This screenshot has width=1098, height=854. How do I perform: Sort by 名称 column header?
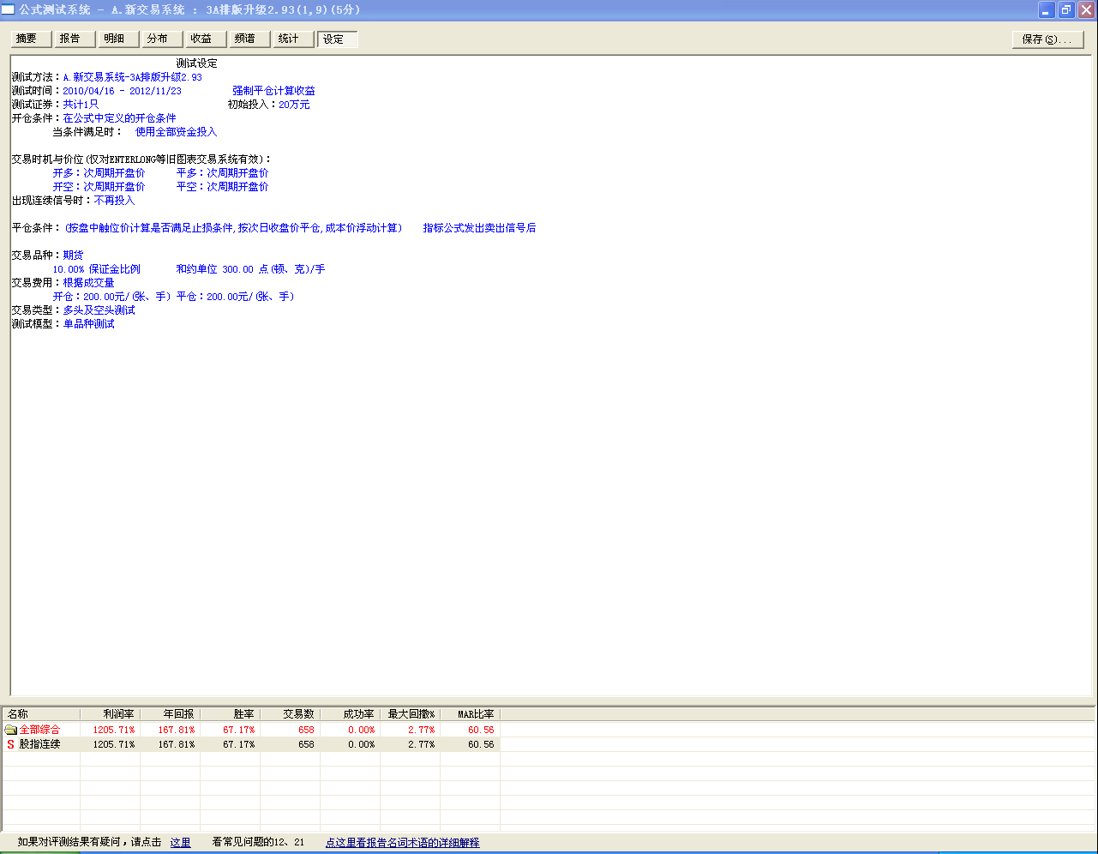click(41, 714)
